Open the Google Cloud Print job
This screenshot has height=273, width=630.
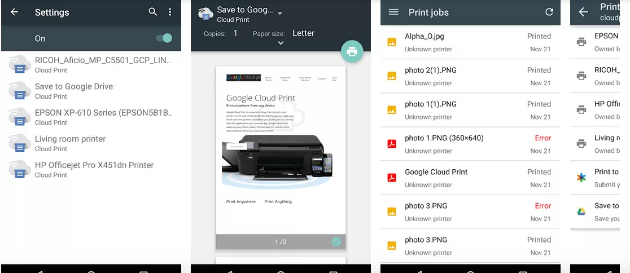coord(470,178)
